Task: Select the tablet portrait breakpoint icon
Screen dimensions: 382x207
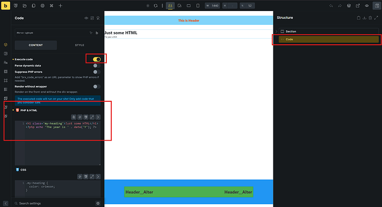Action: tap(179, 6)
